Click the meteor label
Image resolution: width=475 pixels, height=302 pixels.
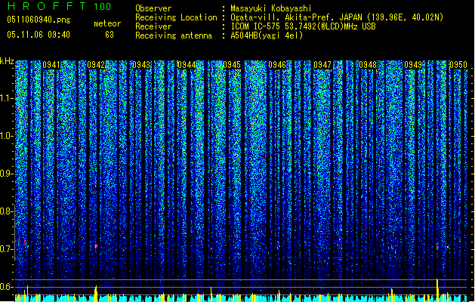pos(107,23)
